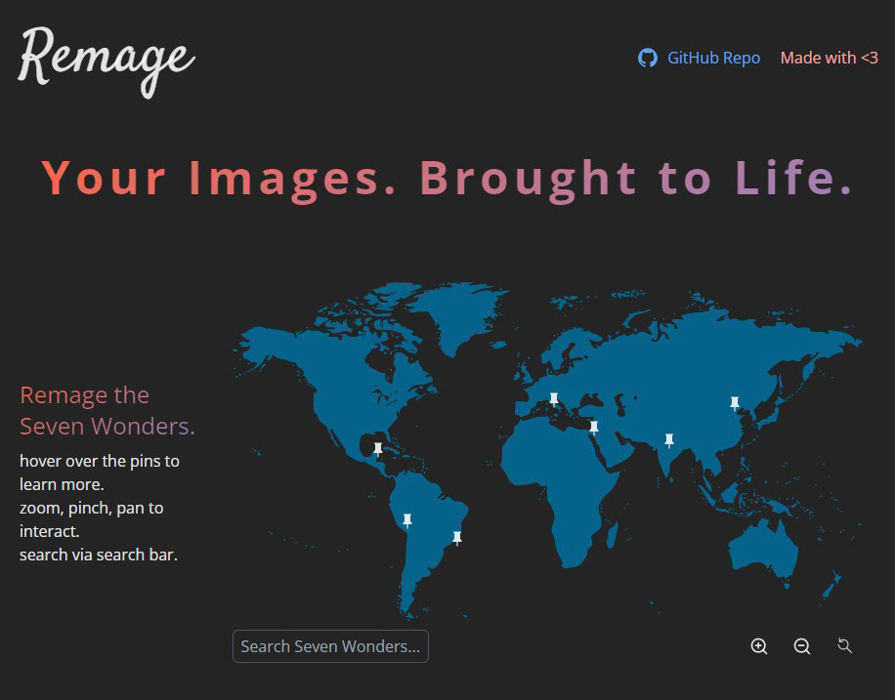
Task: Open the GitHub Repo link
Action: coord(713,58)
